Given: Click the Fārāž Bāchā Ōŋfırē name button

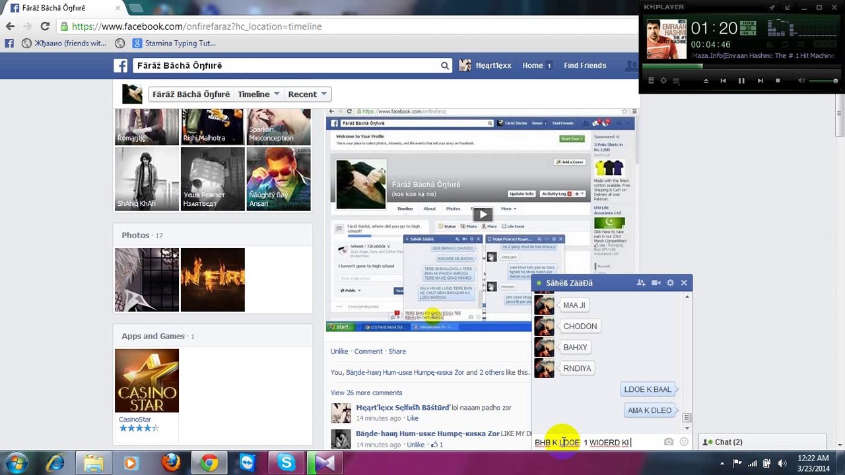Looking at the screenshot, I should click(191, 94).
